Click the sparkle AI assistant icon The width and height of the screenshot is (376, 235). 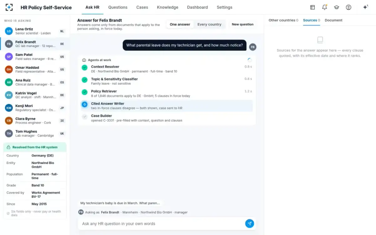coord(365,7)
